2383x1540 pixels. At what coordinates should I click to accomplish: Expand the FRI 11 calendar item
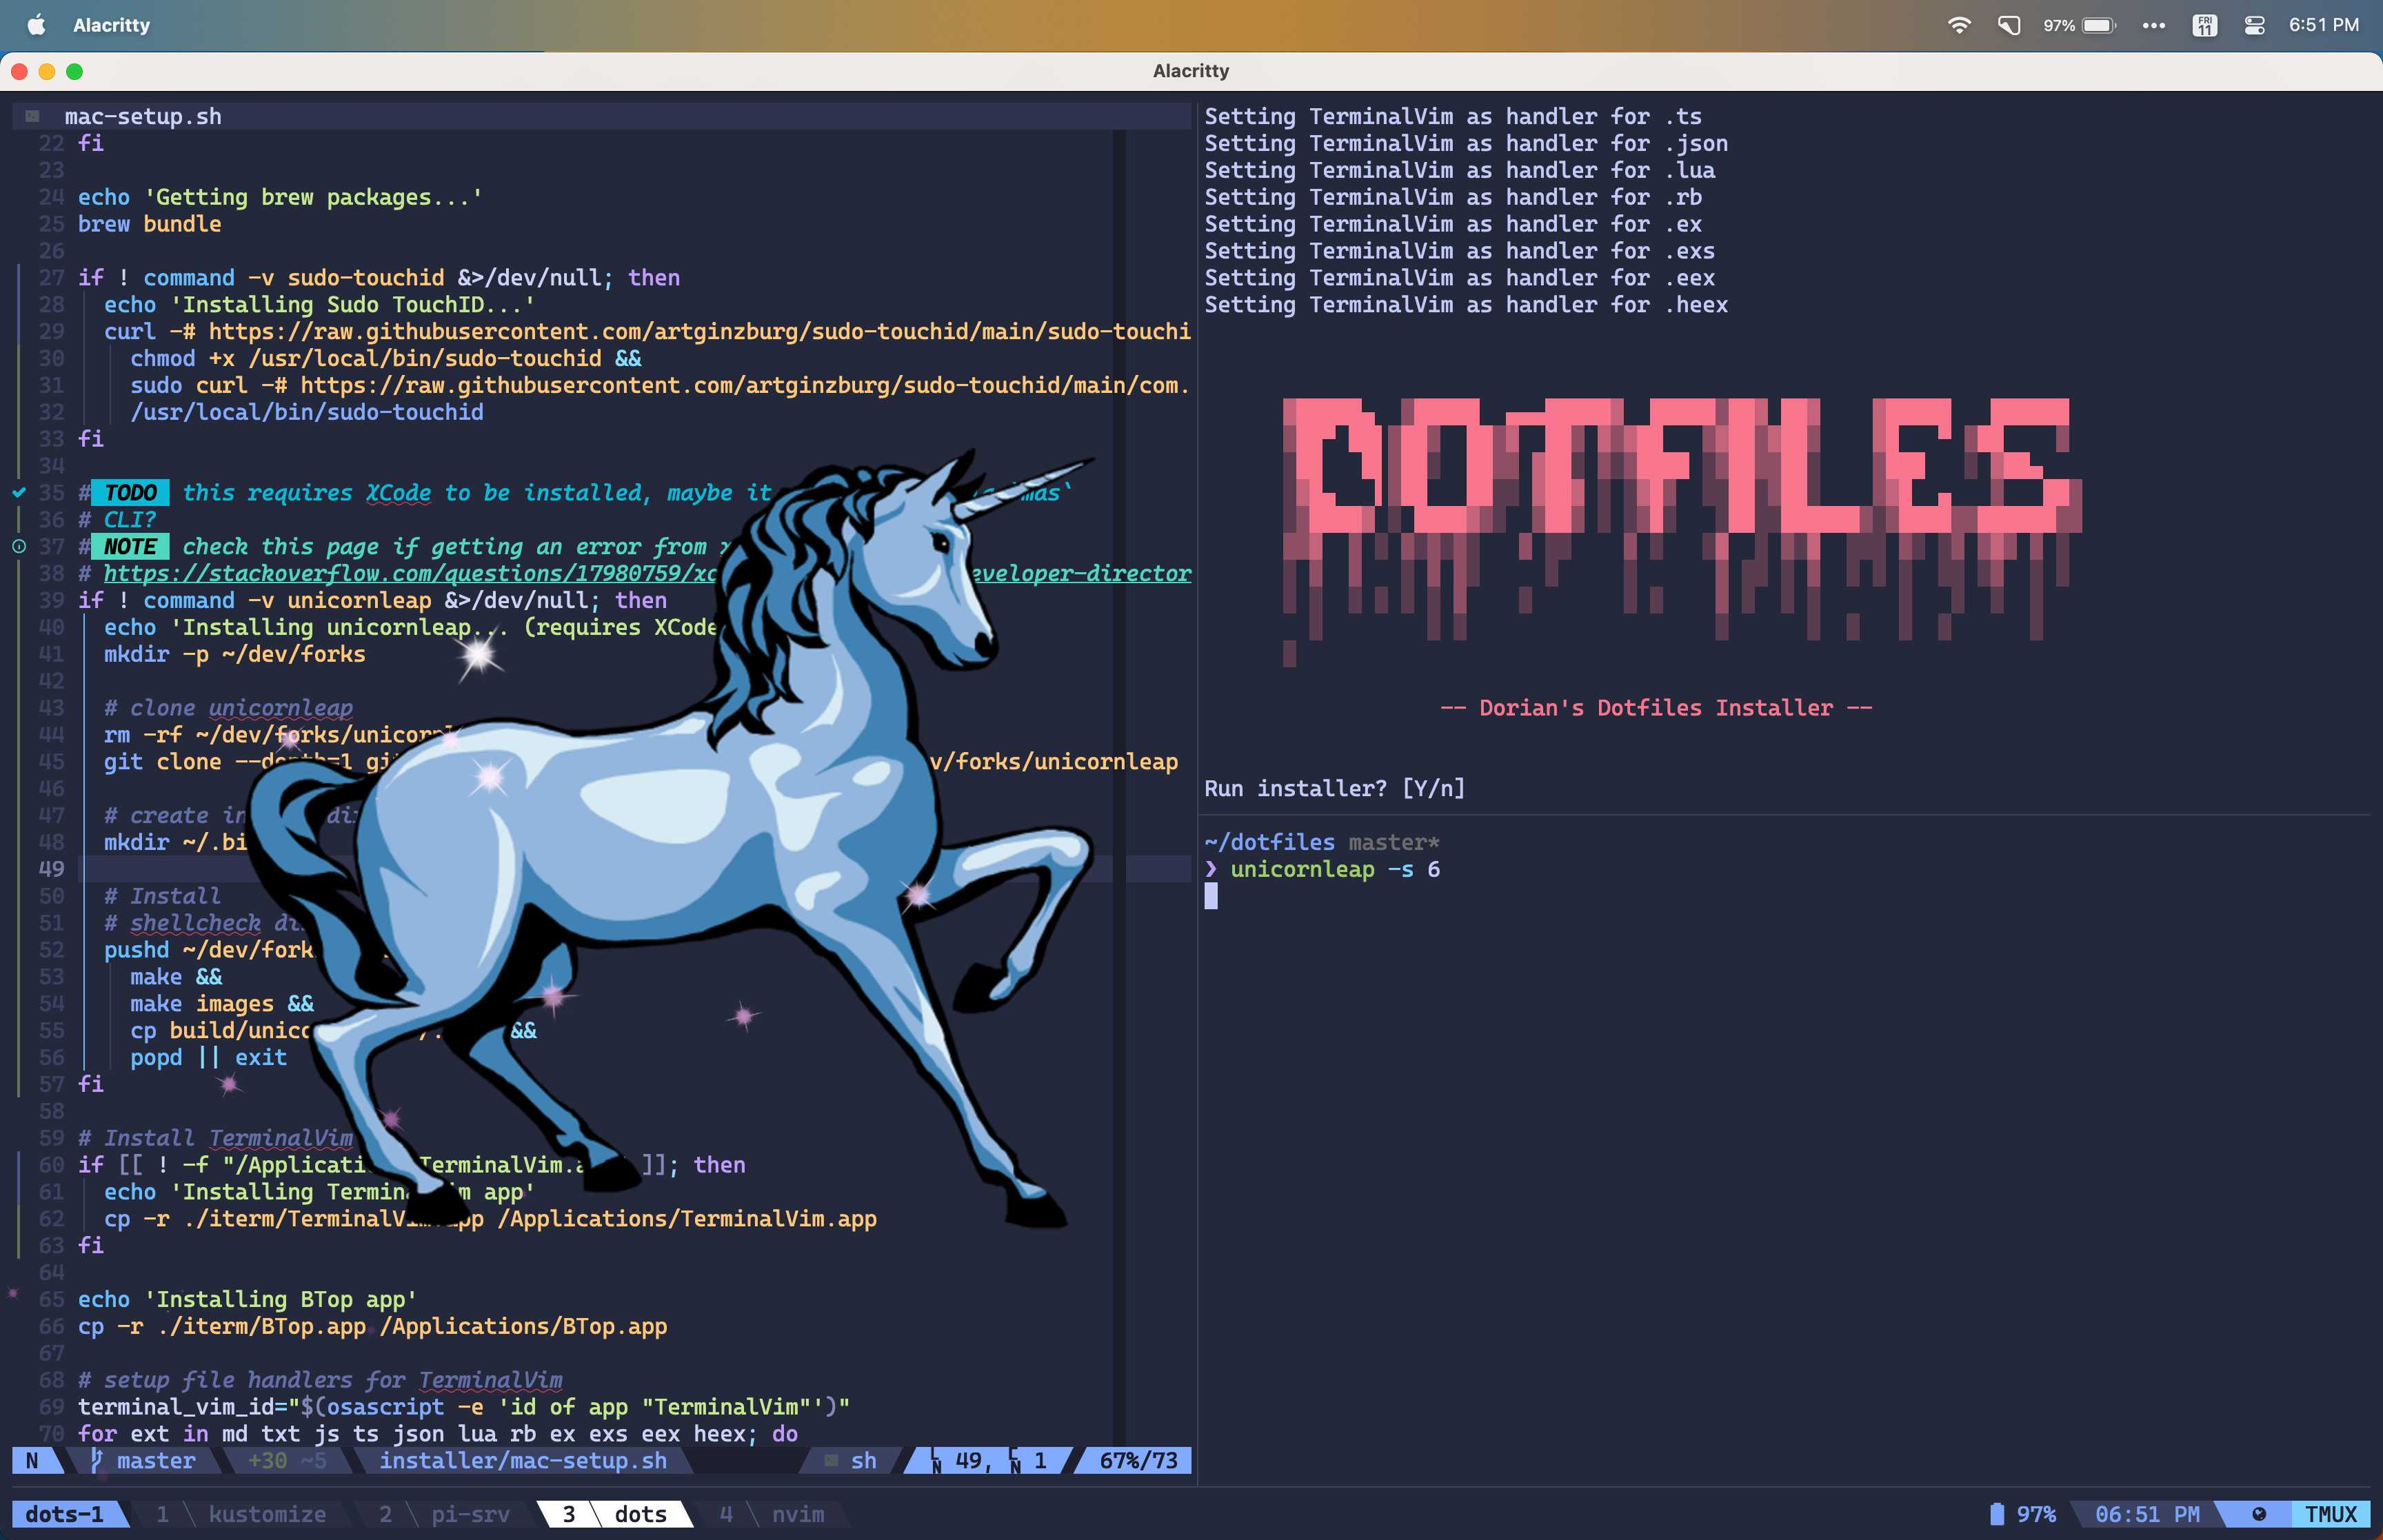pyautogui.click(x=2205, y=24)
